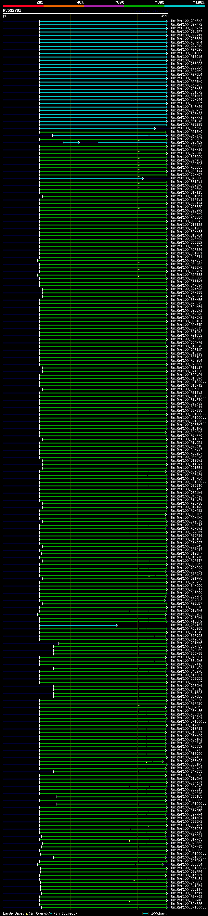208x916 pixels.
Task: Select the UniRef100_Q7Y240 label
Action: click(186, 46)
